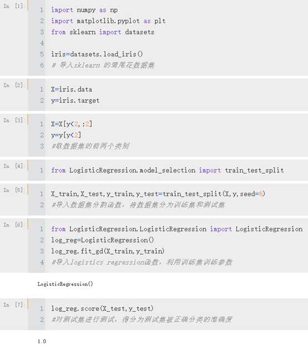This screenshot has height=351, width=308.
Task: Click the 1.0 output value
Action: (42, 342)
